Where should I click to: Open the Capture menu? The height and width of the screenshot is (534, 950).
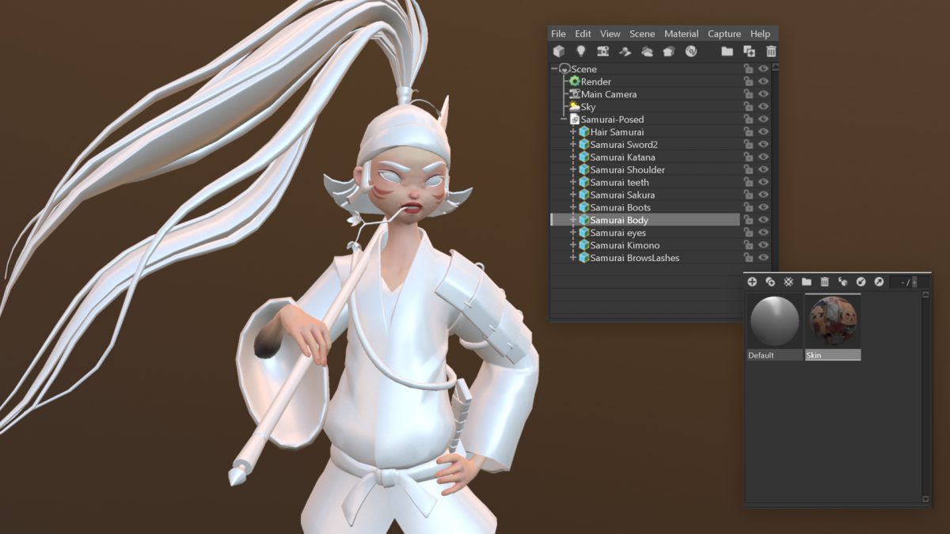pos(724,33)
